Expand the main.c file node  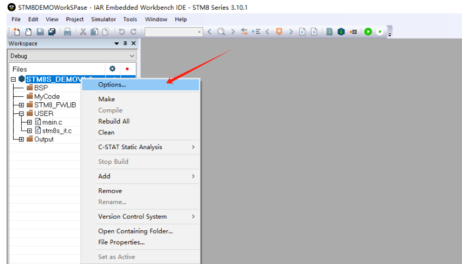[29, 122]
